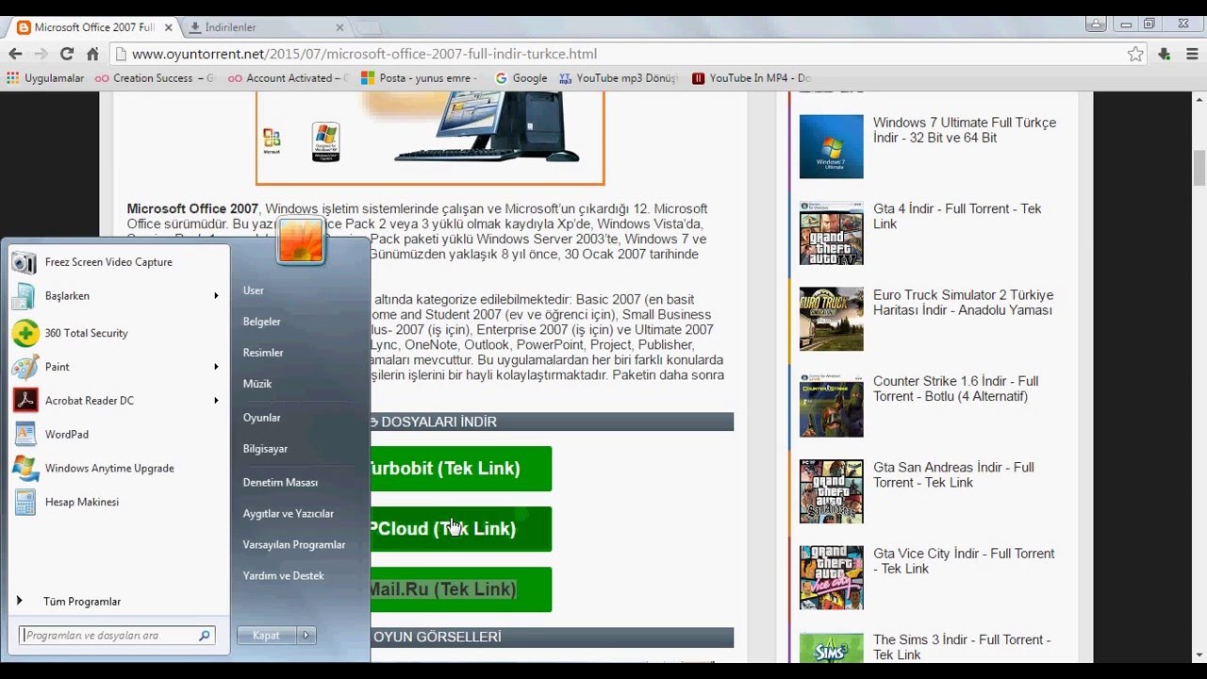
Task: Open Gta Vice City İndir link
Action: pyautogui.click(x=964, y=561)
